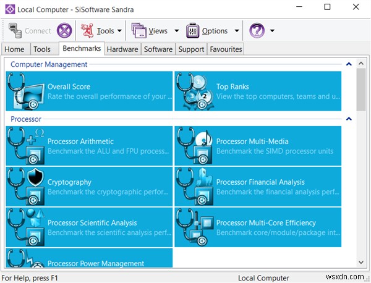Screen dimensions: 371x283
Task: Click the Processor Scientific Analysis icon
Action: point(26,227)
